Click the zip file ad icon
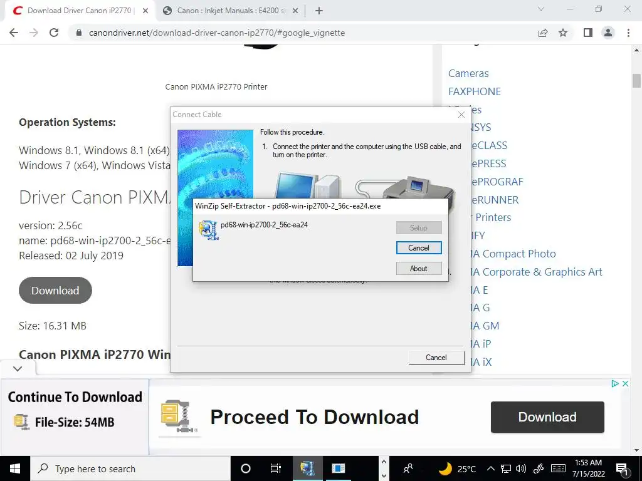Image resolution: width=642 pixels, height=481 pixels. click(179, 418)
